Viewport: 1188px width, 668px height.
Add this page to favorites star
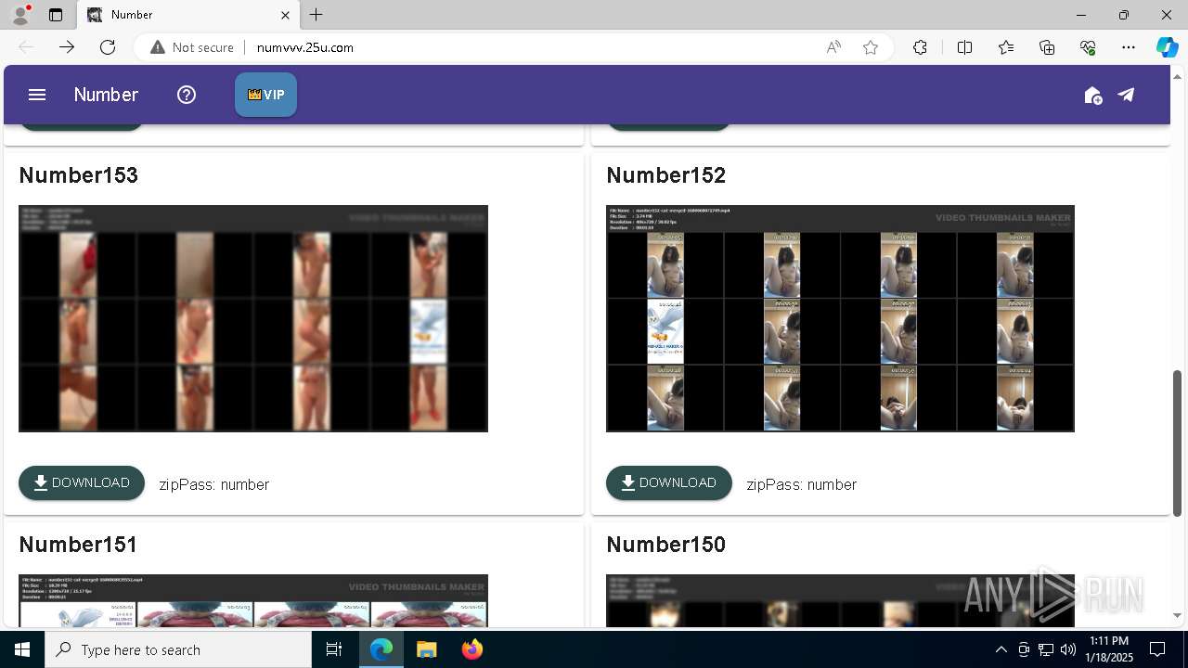coord(871,47)
